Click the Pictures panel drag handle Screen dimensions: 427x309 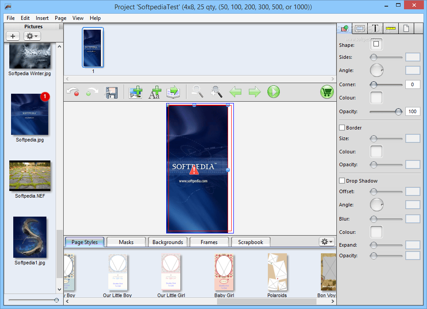coord(61,27)
